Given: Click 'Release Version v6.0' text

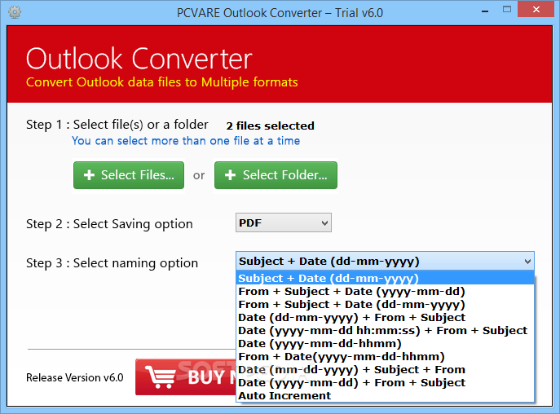Looking at the screenshot, I should (x=75, y=377).
